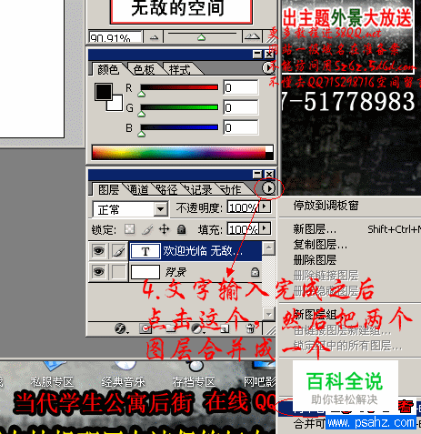Choose 停放到调板窗 from the flyout menu
Image resolution: width=421 pixels, height=434 pixels.
(326, 206)
